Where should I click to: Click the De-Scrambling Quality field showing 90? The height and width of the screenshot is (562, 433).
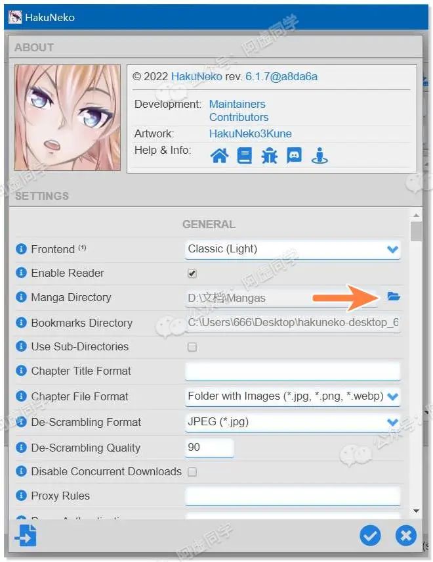point(209,448)
